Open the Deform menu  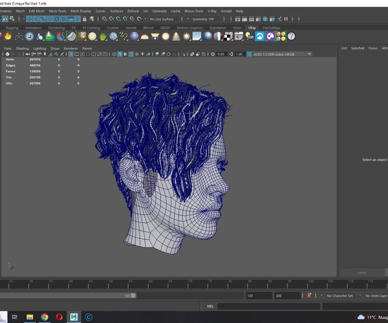coord(133,11)
